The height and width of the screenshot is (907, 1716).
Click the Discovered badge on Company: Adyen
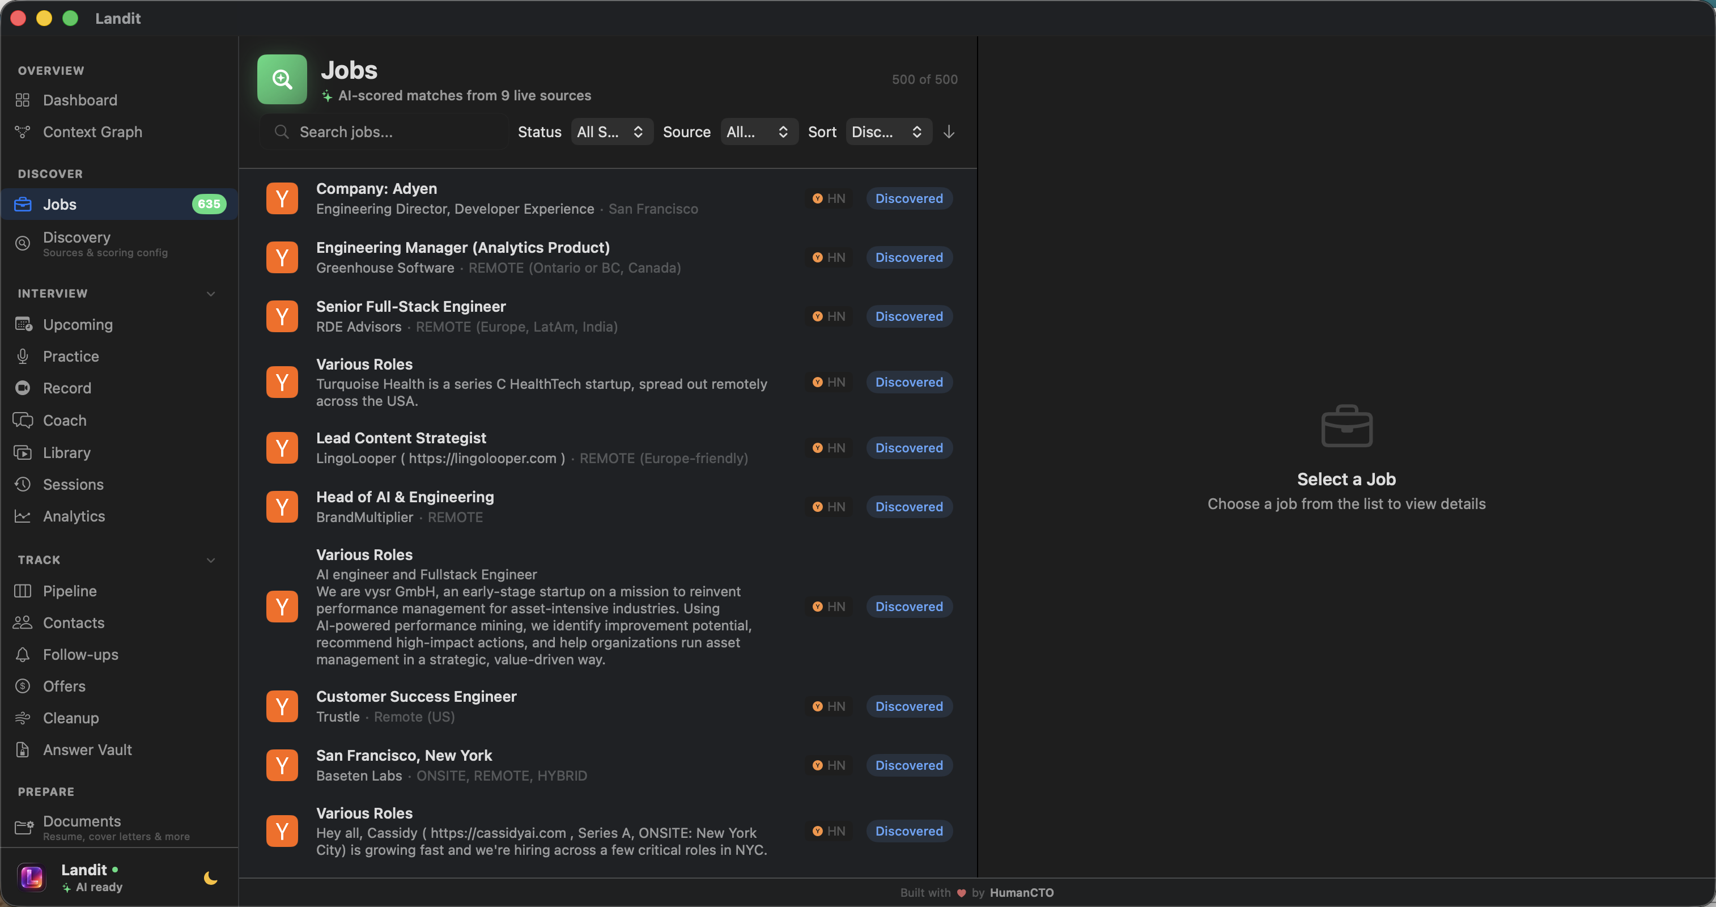(908, 198)
